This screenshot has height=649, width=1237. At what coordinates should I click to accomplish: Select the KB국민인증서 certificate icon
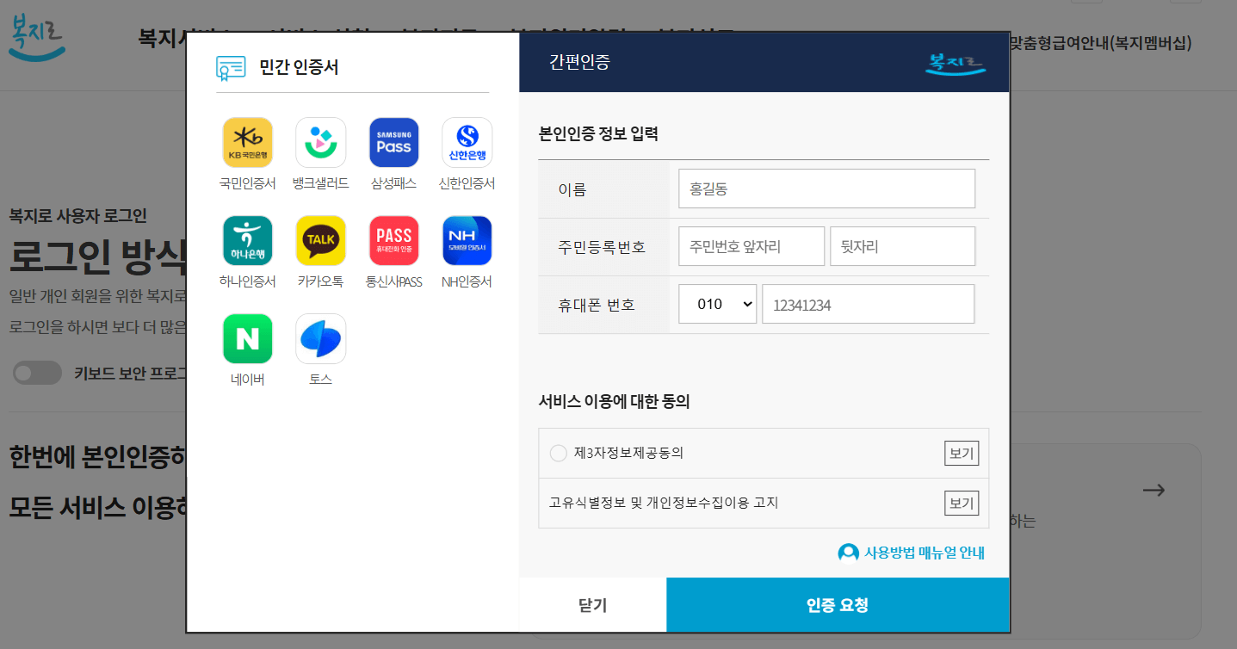[x=247, y=141]
